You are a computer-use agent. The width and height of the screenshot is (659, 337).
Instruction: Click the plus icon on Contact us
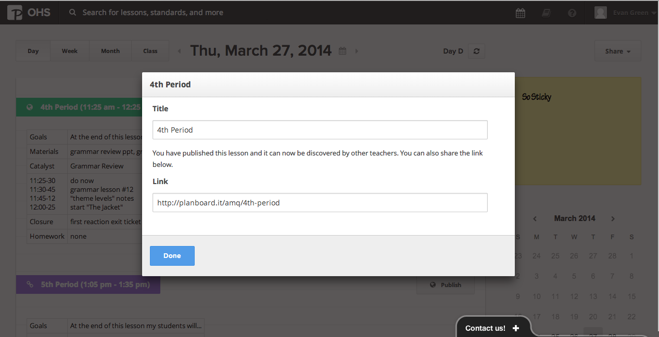516,328
